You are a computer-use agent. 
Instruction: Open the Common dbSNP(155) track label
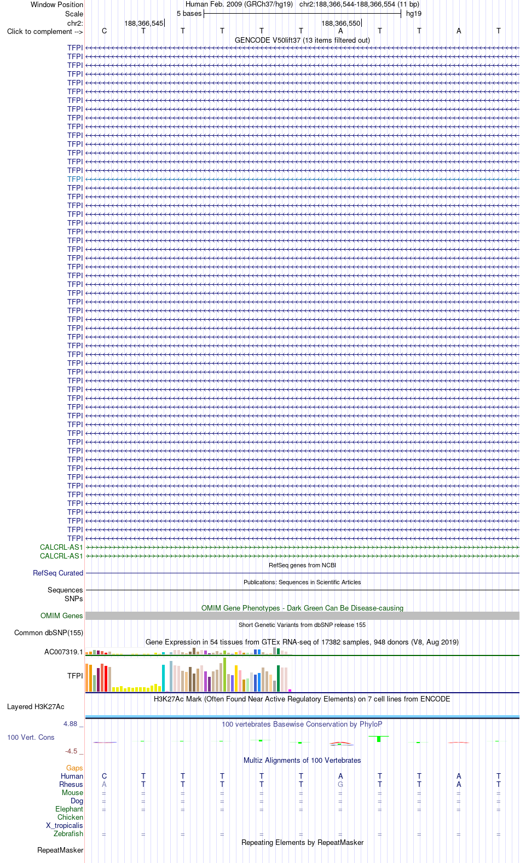pos(49,632)
